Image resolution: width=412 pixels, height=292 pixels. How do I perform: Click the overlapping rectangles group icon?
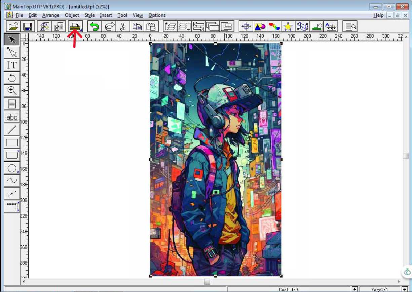point(213,26)
